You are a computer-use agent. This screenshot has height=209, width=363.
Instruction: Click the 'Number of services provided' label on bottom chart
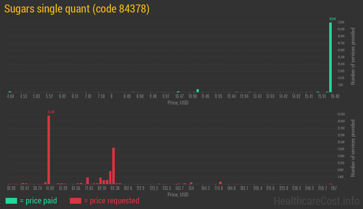click(x=353, y=149)
